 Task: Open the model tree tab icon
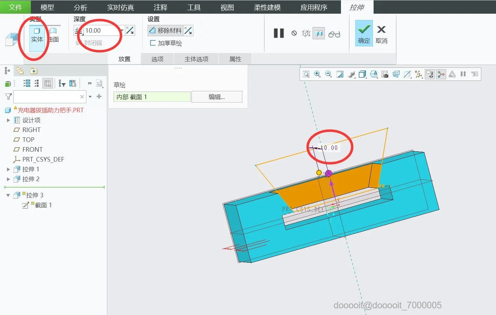pyautogui.click(x=7, y=71)
